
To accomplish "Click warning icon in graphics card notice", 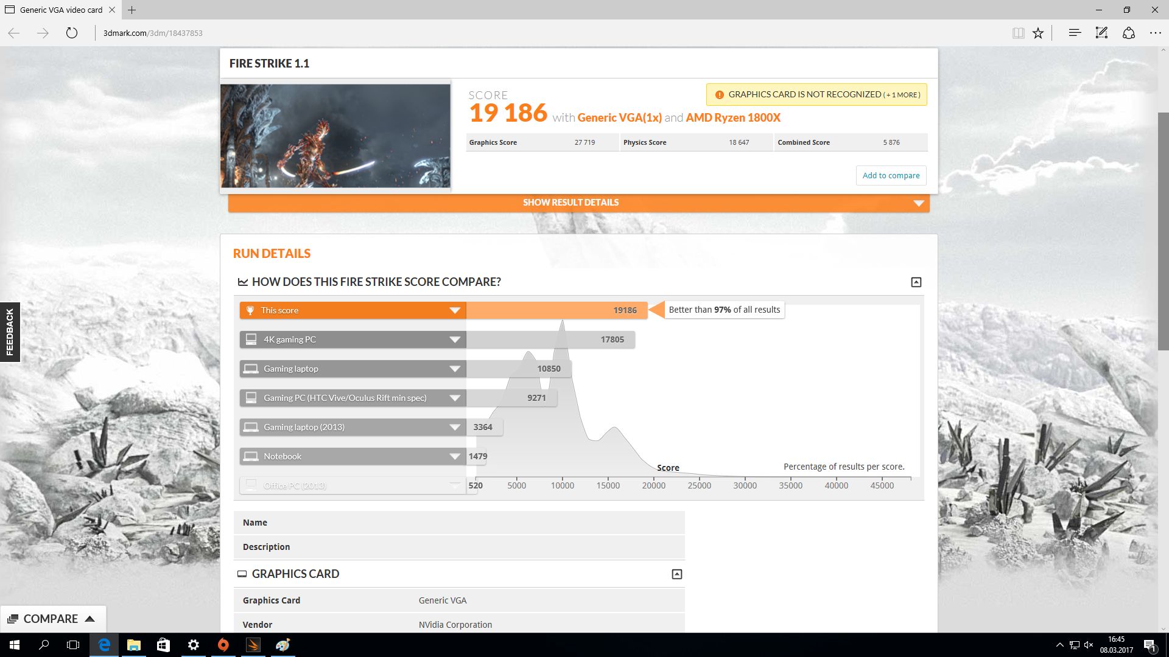I will tap(719, 95).
